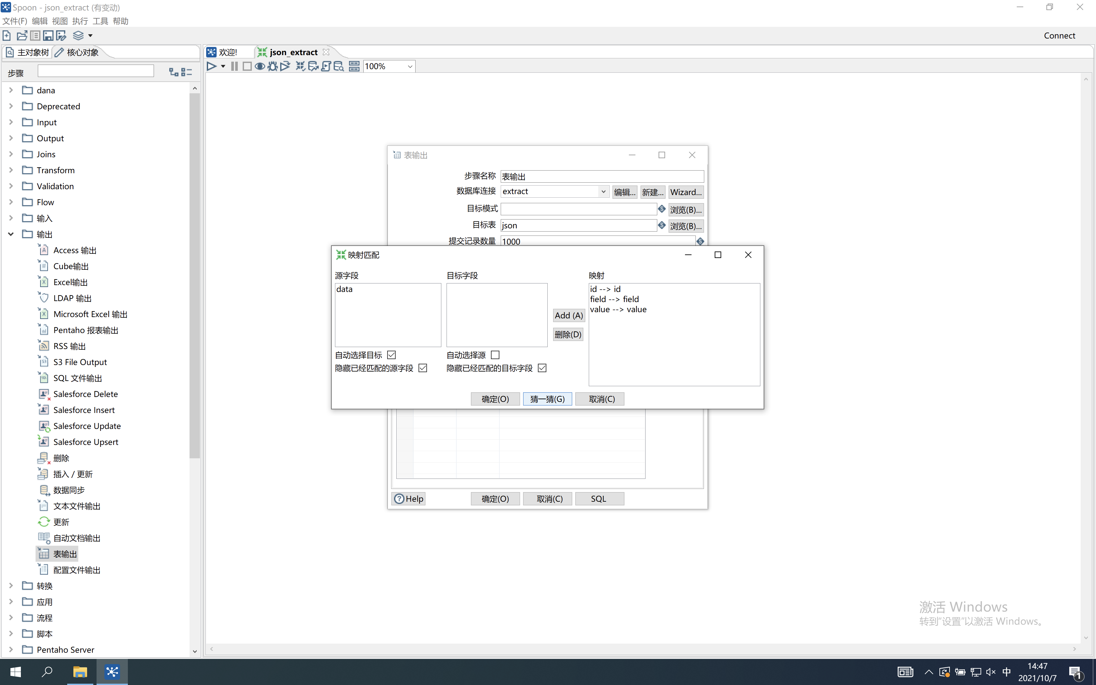
Task: Enable 隐藏已经匹配的目标字段 checkbox
Action: 542,368
